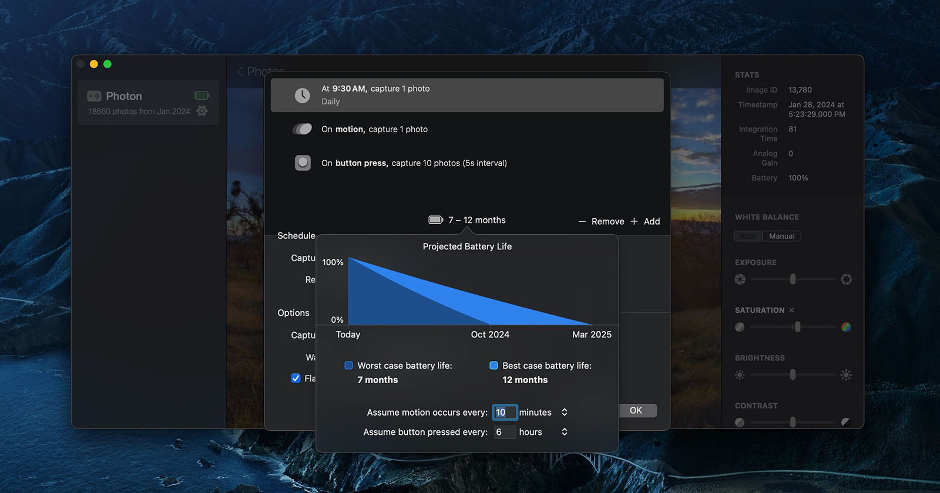The width and height of the screenshot is (940, 493).
Task: Click the Exposure slider handle
Action: click(793, 279)
